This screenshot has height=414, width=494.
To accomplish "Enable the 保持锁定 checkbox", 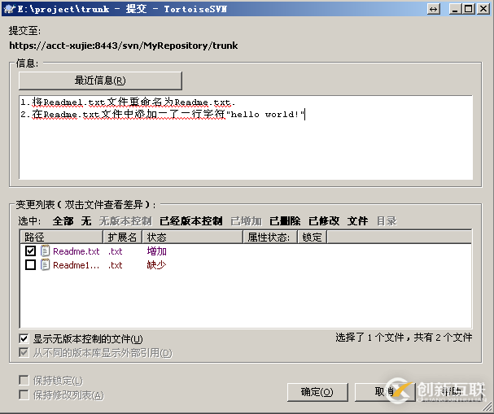I will (x=24, y=381).
